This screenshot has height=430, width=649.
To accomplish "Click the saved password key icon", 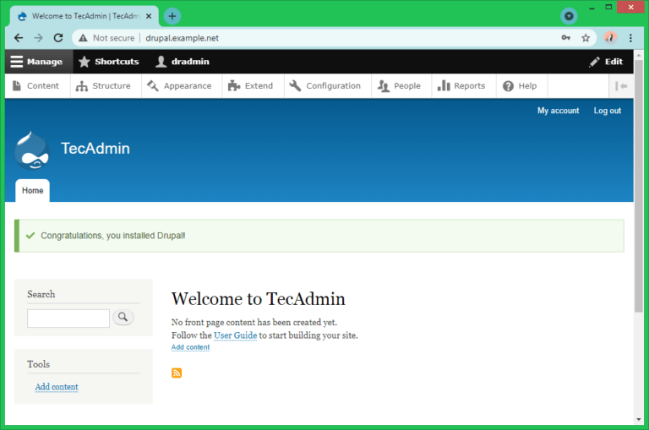I will pyautogui.click(x=566, y=38).
